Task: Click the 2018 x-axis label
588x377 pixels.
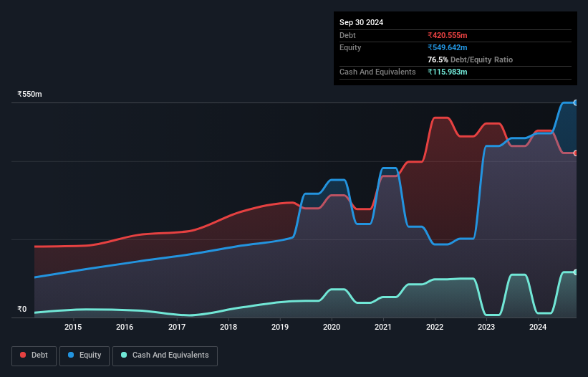Action: click(x=228, y=327)
